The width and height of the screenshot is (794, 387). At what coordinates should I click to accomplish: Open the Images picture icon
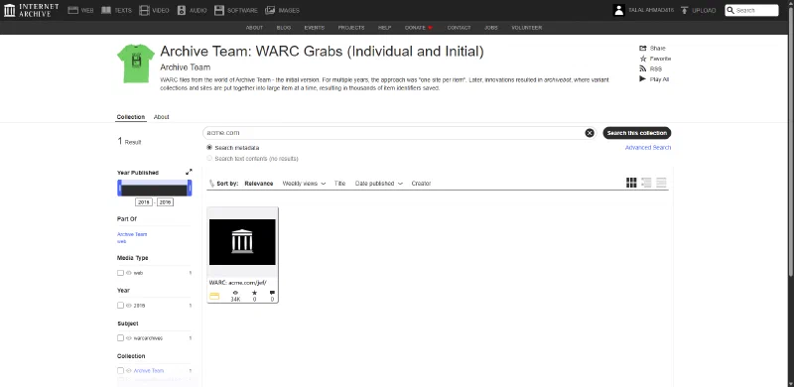pos(270,10)
